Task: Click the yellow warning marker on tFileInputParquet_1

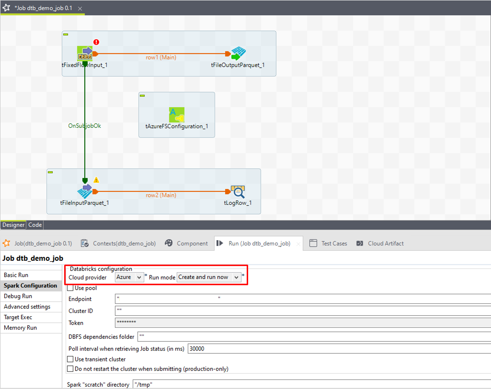Action: coord(96,180)
